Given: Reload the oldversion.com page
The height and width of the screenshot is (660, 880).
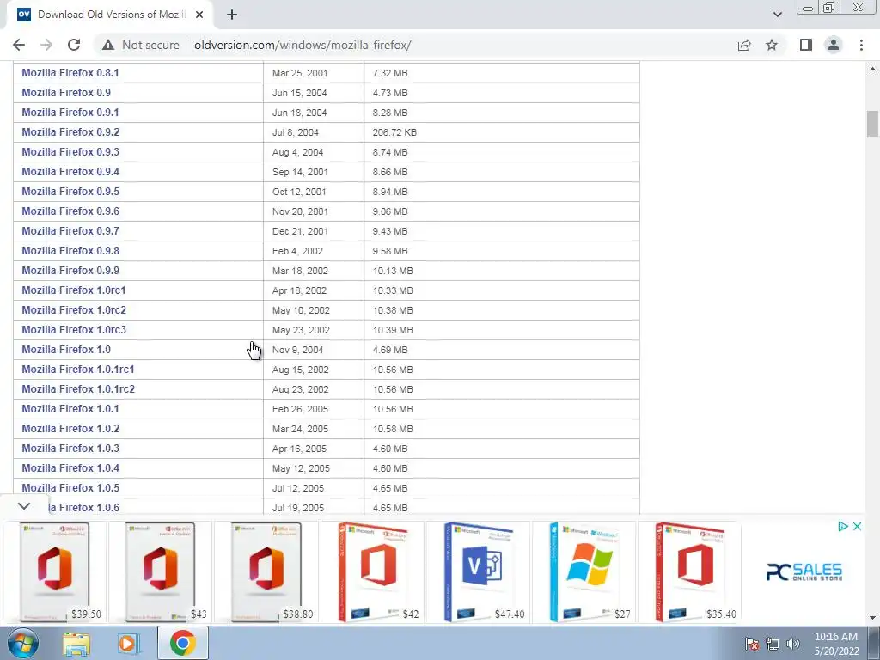Looking at the screenshot, I should coord(74,45).
